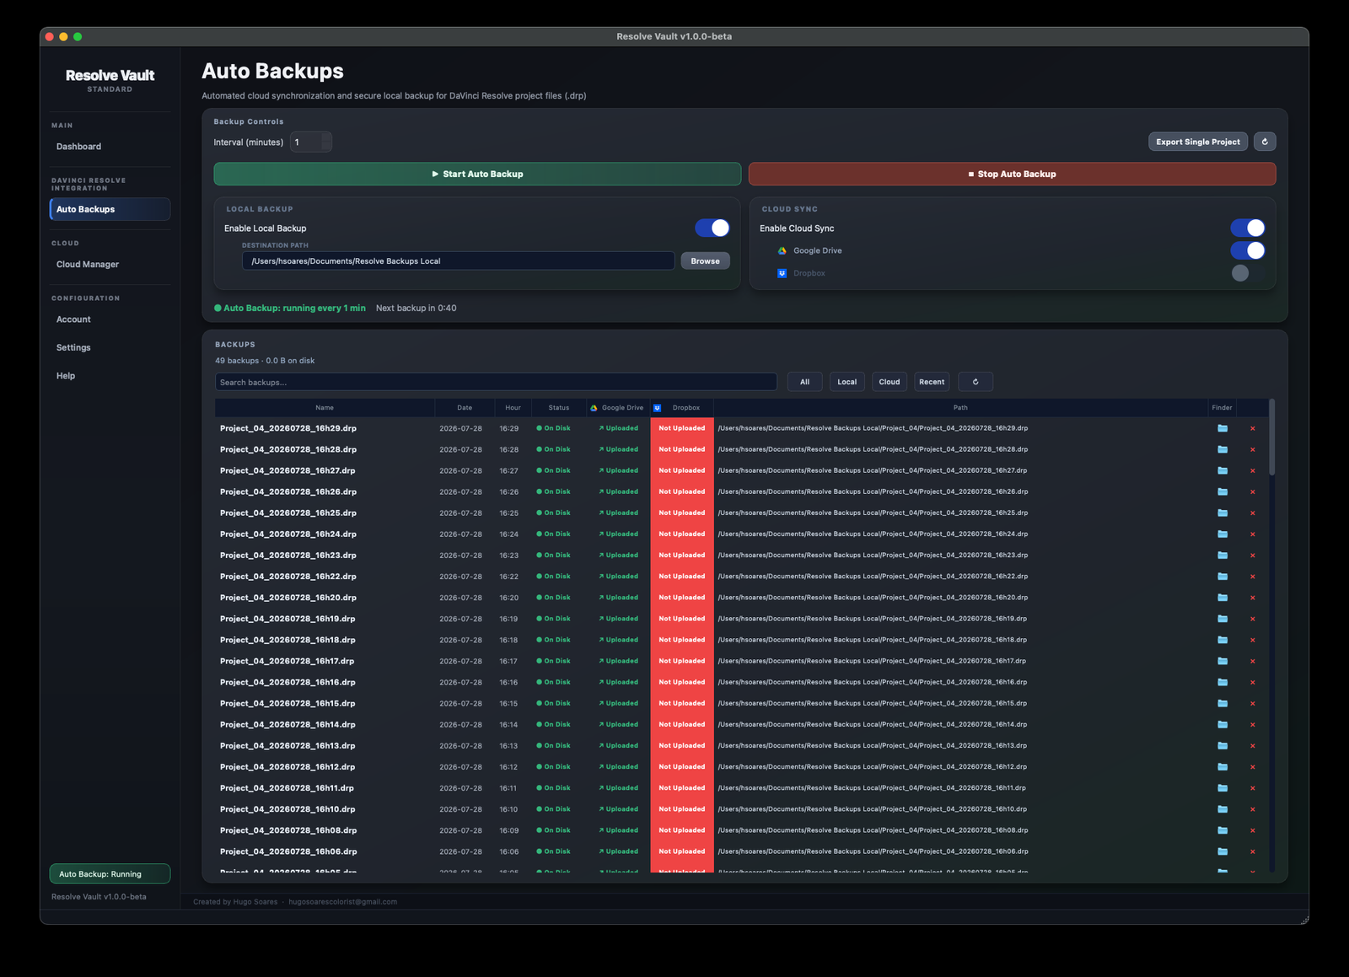The image size is (1349, 977).
Task: Disable the Google Drive sync switch
Action: [1247, 250]
